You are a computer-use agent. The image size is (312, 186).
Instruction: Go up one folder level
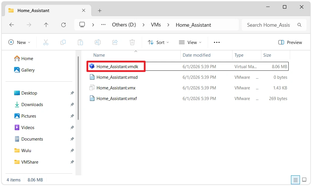(46, 25)
